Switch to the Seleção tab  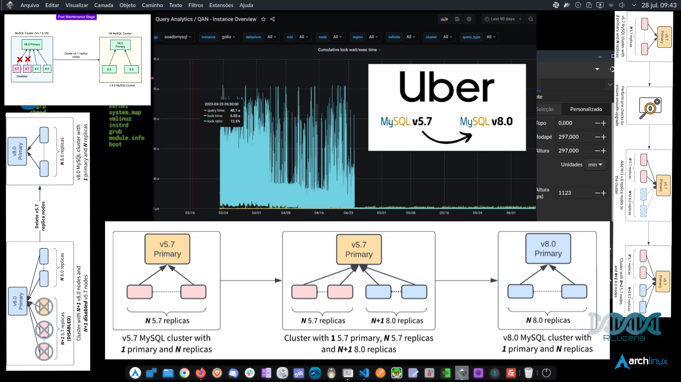pos(549,109)
